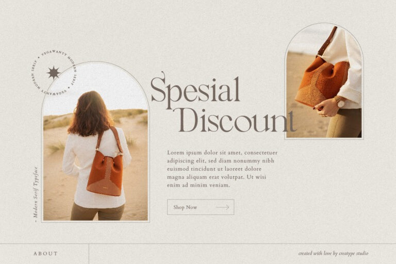Image resolution: width=396 pixels, height=264 pixels.
Task: Click the brown bag strap in right photo
Action: (326, 42)
